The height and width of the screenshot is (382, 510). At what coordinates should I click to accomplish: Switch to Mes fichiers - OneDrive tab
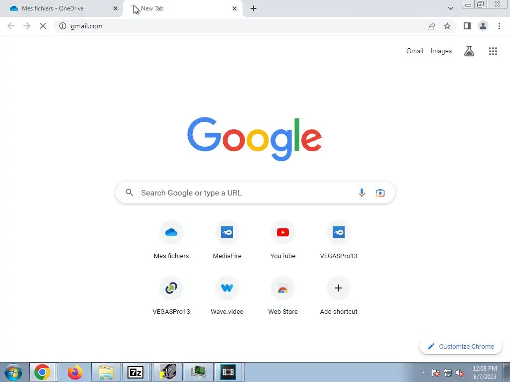pyautogui.click(x=61, y=8)
